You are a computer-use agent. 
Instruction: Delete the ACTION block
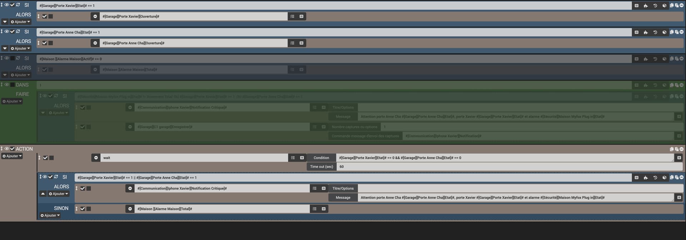point(681,149)
